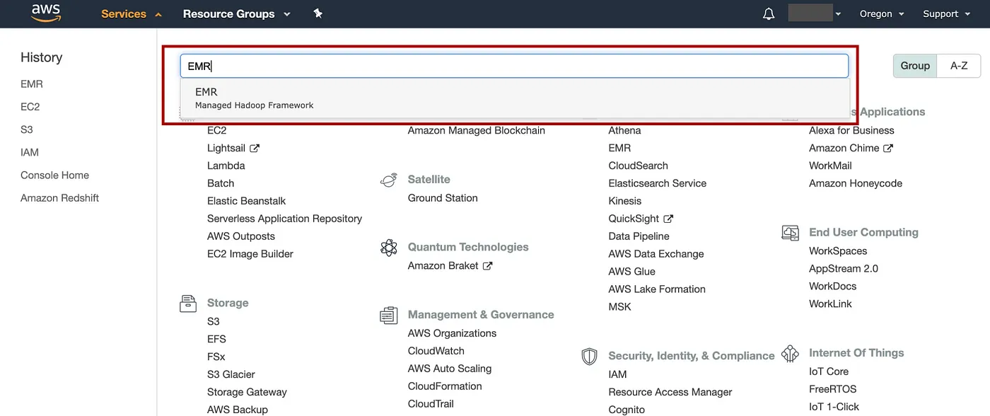Open the Oregon region dropdown
The image size is (990, 416).
(882, 14)
